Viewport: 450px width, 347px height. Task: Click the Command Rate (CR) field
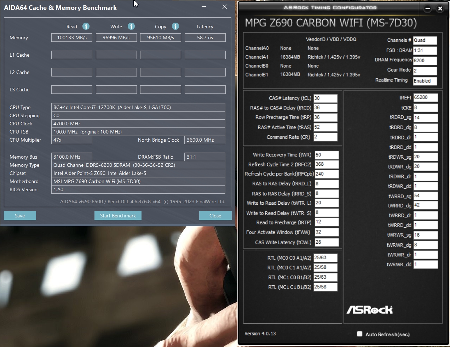[325, 137]
